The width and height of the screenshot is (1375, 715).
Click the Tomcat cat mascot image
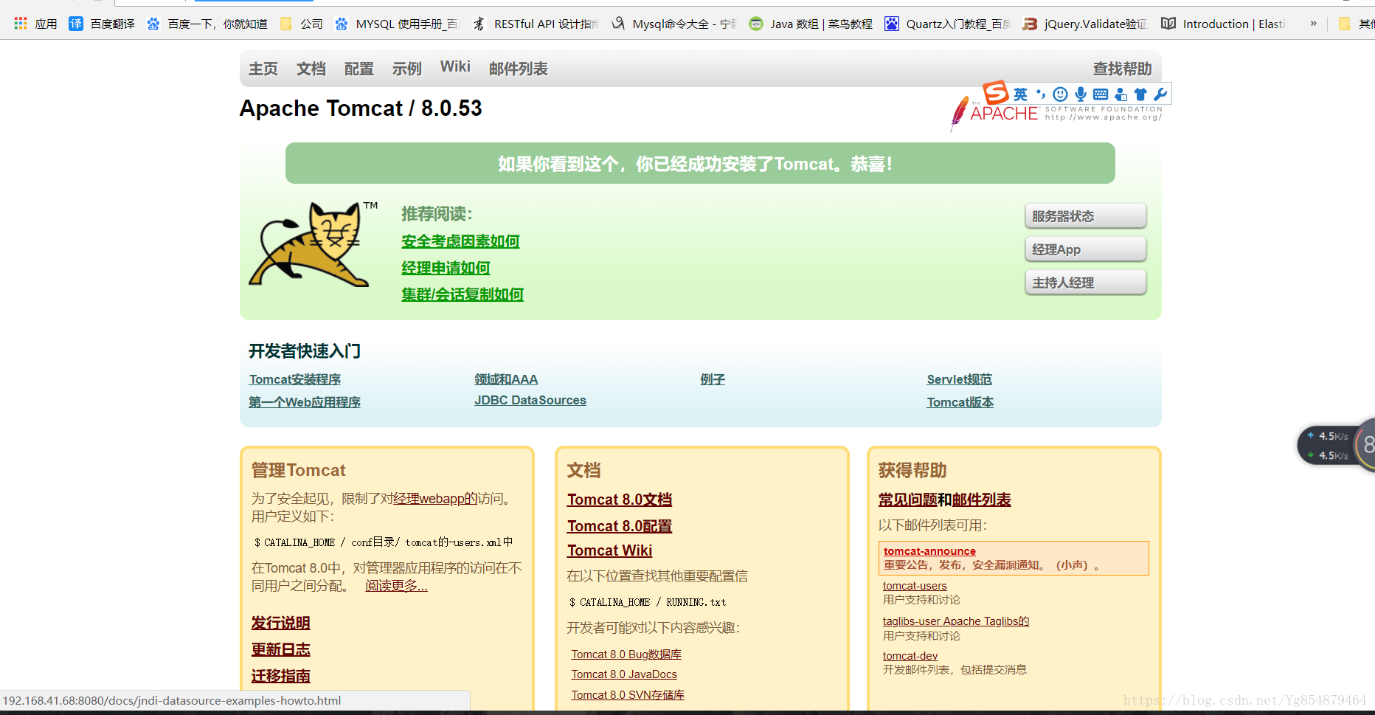308,244
